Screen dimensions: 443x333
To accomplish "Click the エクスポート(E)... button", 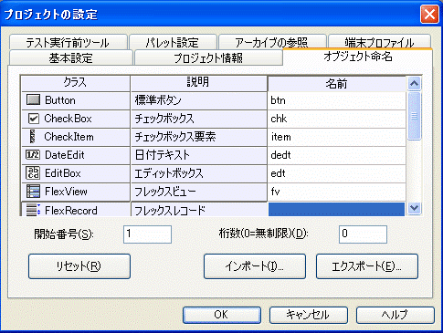I will [x=367, y=266].
